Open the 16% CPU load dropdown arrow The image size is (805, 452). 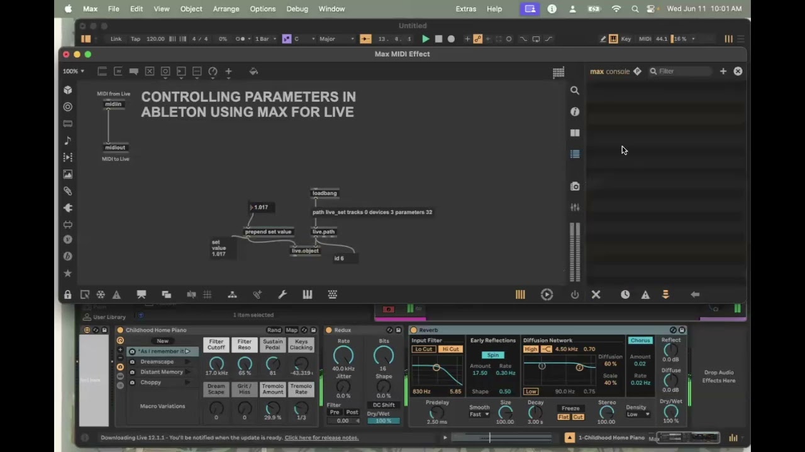tap(693, 39)
